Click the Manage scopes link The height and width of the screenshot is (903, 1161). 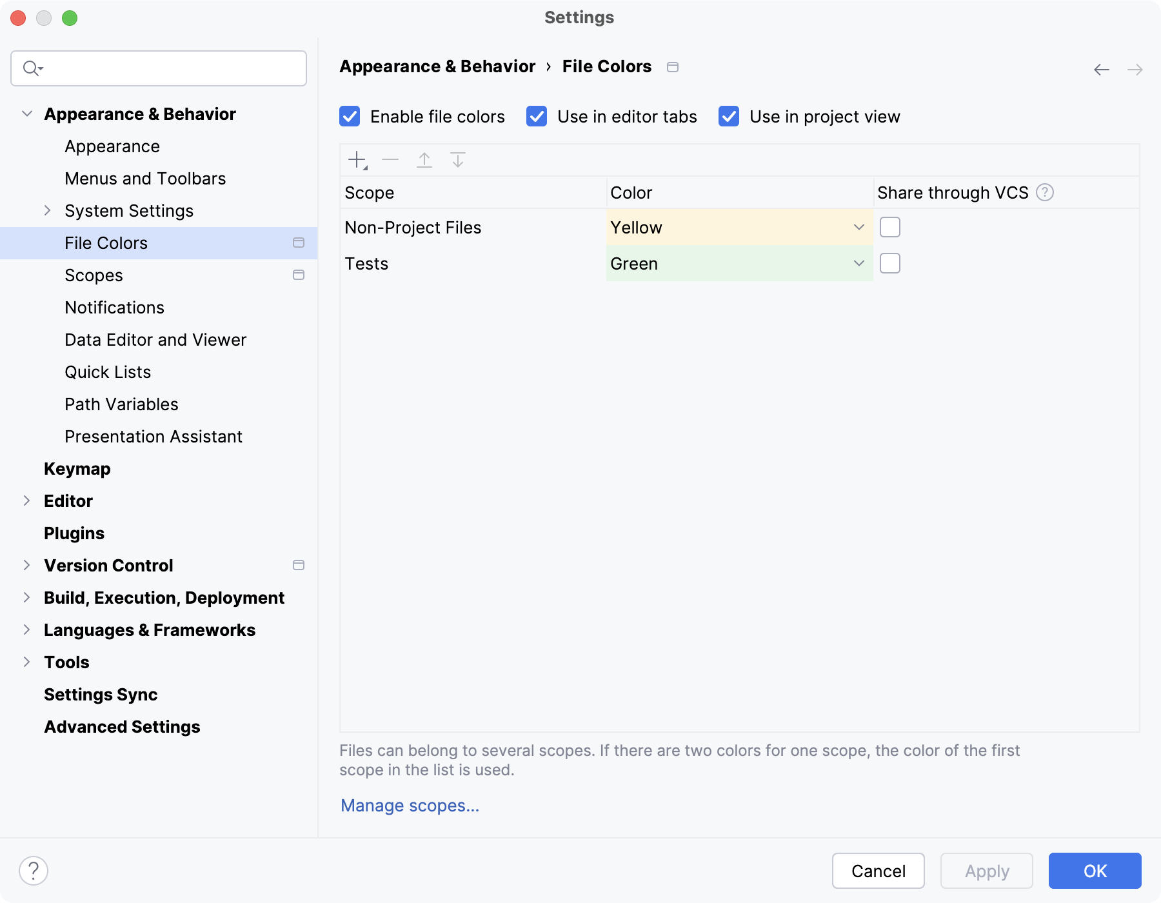[x=410, y=805]
